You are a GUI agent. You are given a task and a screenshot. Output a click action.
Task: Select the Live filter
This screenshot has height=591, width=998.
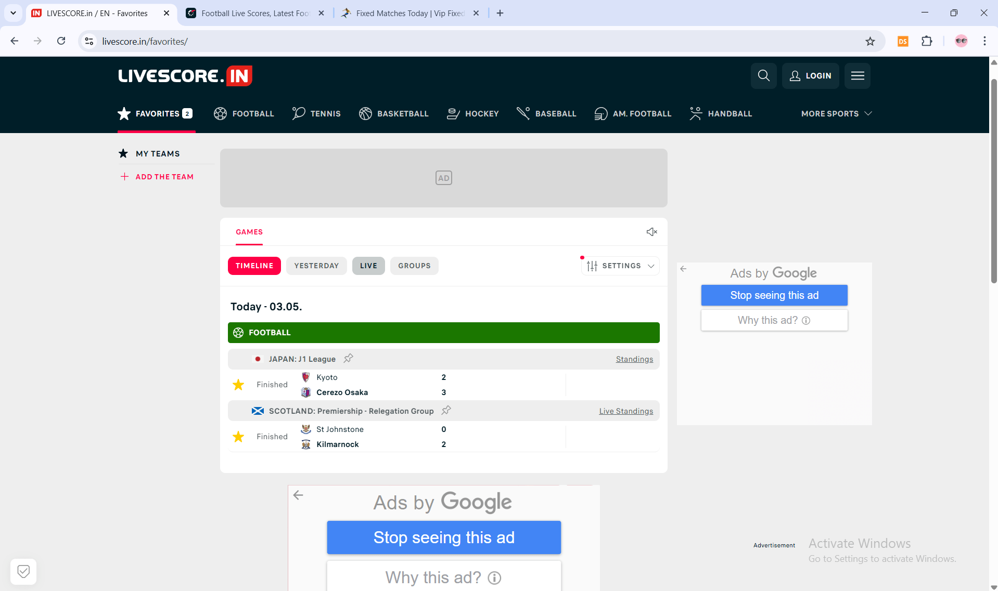368,266
